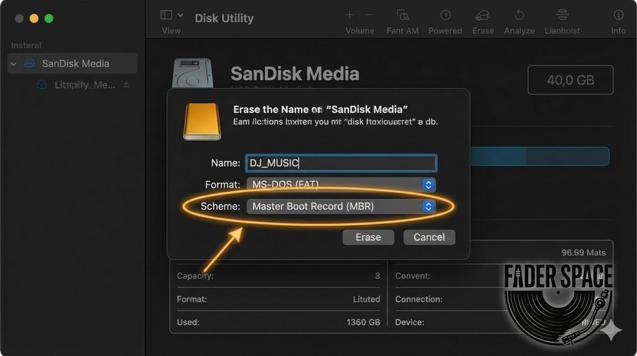Click the Analyze toolbar icon

click(519, 16)
